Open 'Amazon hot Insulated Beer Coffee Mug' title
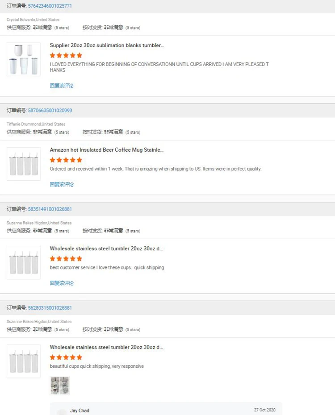335x415 pixels. point(106,150)
